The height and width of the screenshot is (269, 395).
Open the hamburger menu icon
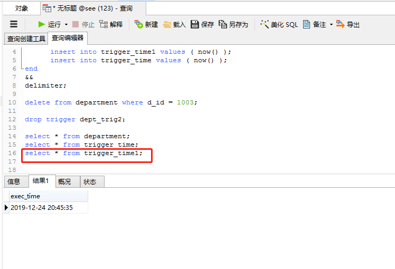[14, 24]
